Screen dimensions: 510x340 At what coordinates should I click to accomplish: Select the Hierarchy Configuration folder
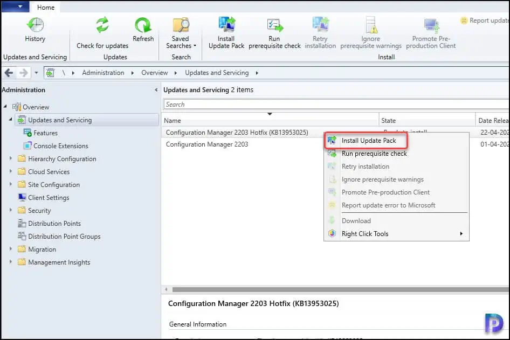(62, 159)
